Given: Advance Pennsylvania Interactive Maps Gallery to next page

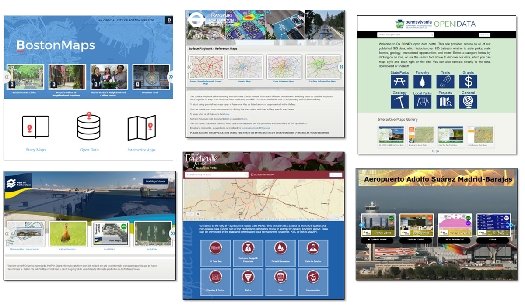Looking at the screenshot, I should (x=437, y=151).
